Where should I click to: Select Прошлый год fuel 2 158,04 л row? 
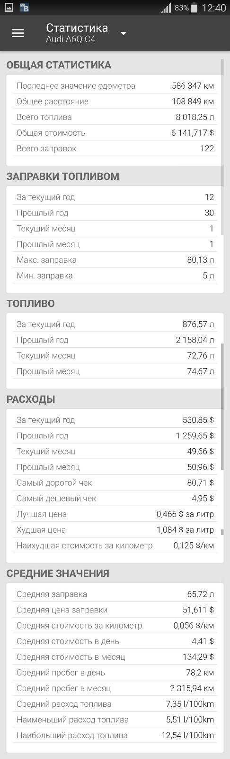(x=115, y=340)
